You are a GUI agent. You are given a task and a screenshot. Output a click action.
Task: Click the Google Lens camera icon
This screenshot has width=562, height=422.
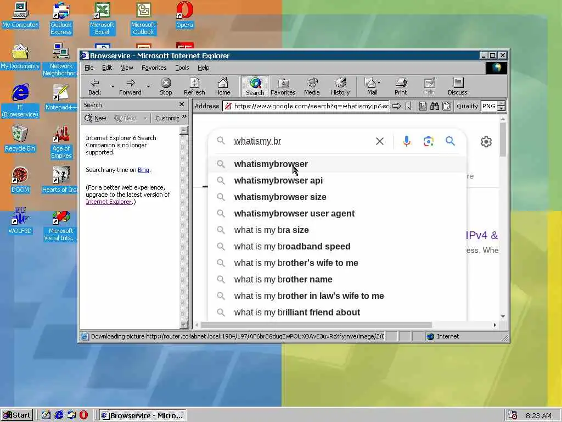tap(428, 141)
